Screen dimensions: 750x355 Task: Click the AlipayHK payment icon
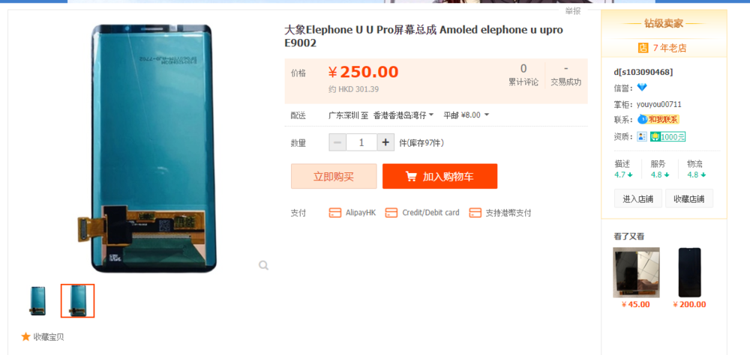point(335,213)
